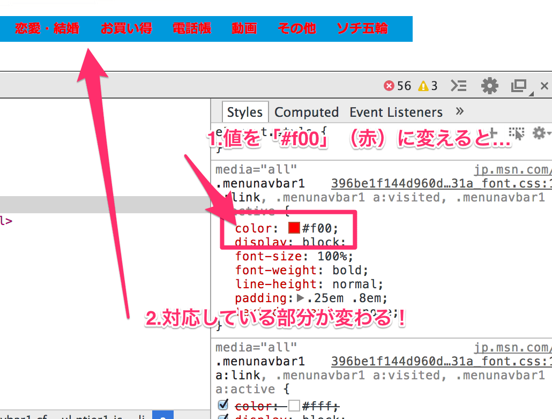Image resolution: width=552 pixels, height=419 pixels.
Task: Click the 恋愛・結婚 navigation link
Action: click(x=47, y=28)
